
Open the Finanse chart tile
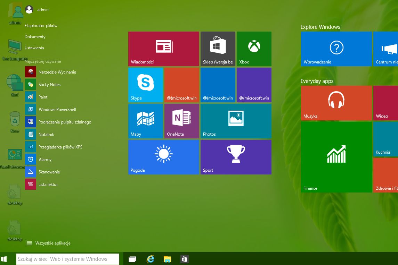pyautogui.click(x=336, y=157)
